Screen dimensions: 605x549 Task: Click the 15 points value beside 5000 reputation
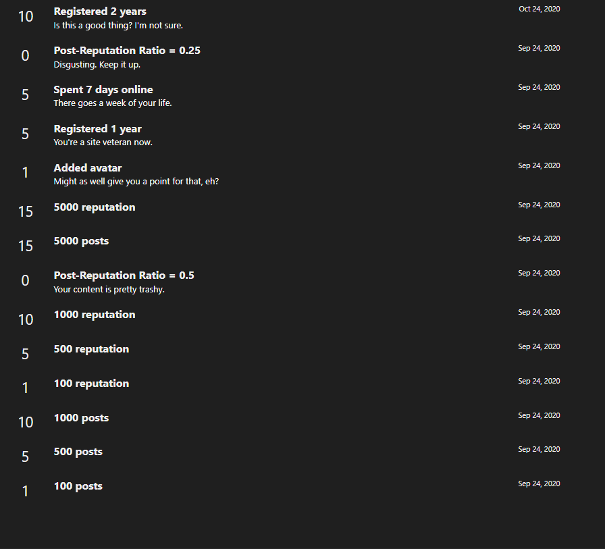click(x=26, y=211)
